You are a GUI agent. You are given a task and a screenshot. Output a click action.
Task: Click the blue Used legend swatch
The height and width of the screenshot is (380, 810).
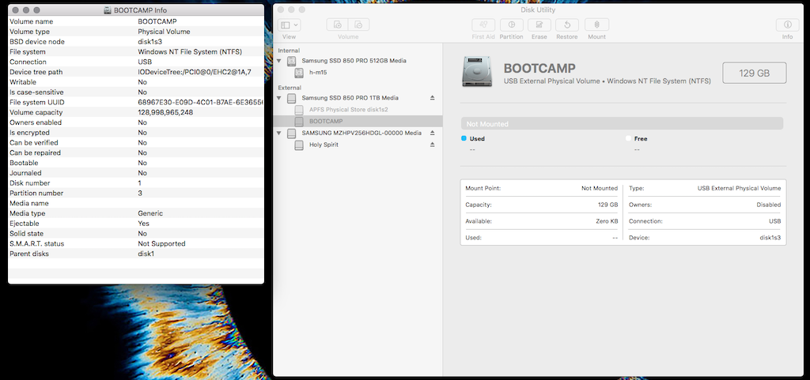[464, 138]
